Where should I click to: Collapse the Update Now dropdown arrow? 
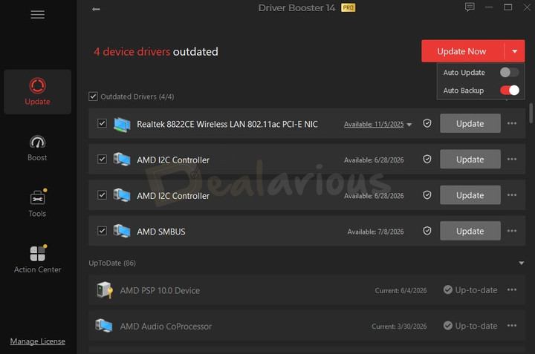(x=514, y=51)
